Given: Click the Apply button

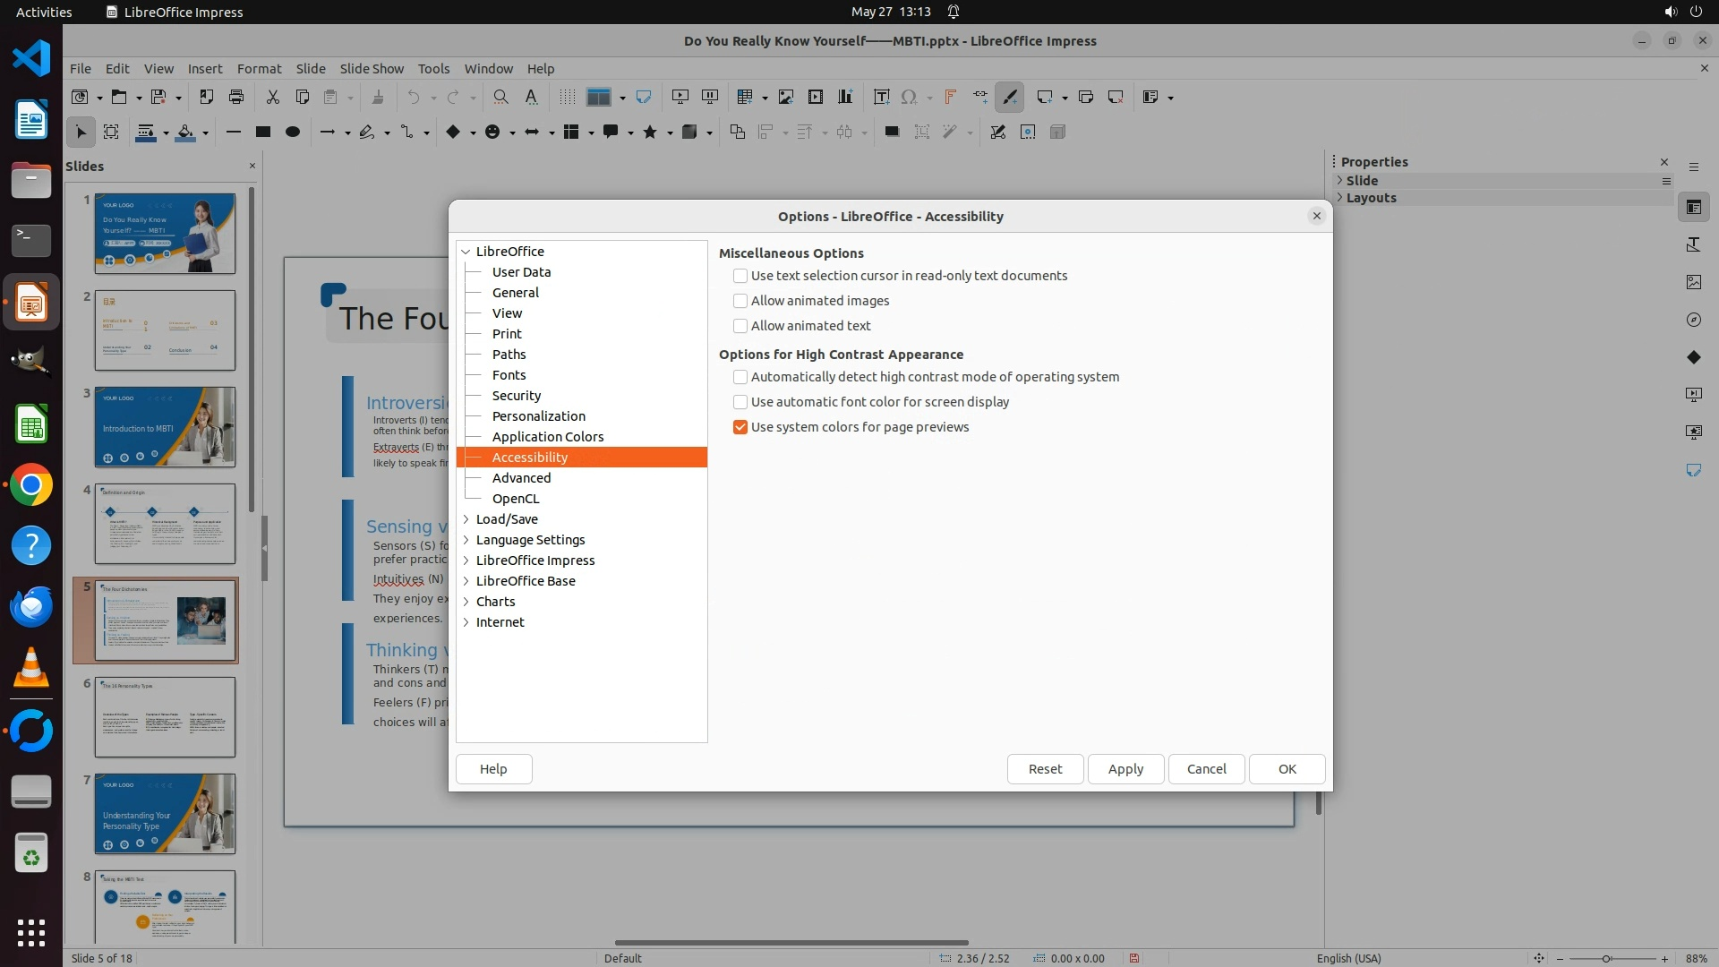Looking at the screenshot, I should tap(1125, 769).
